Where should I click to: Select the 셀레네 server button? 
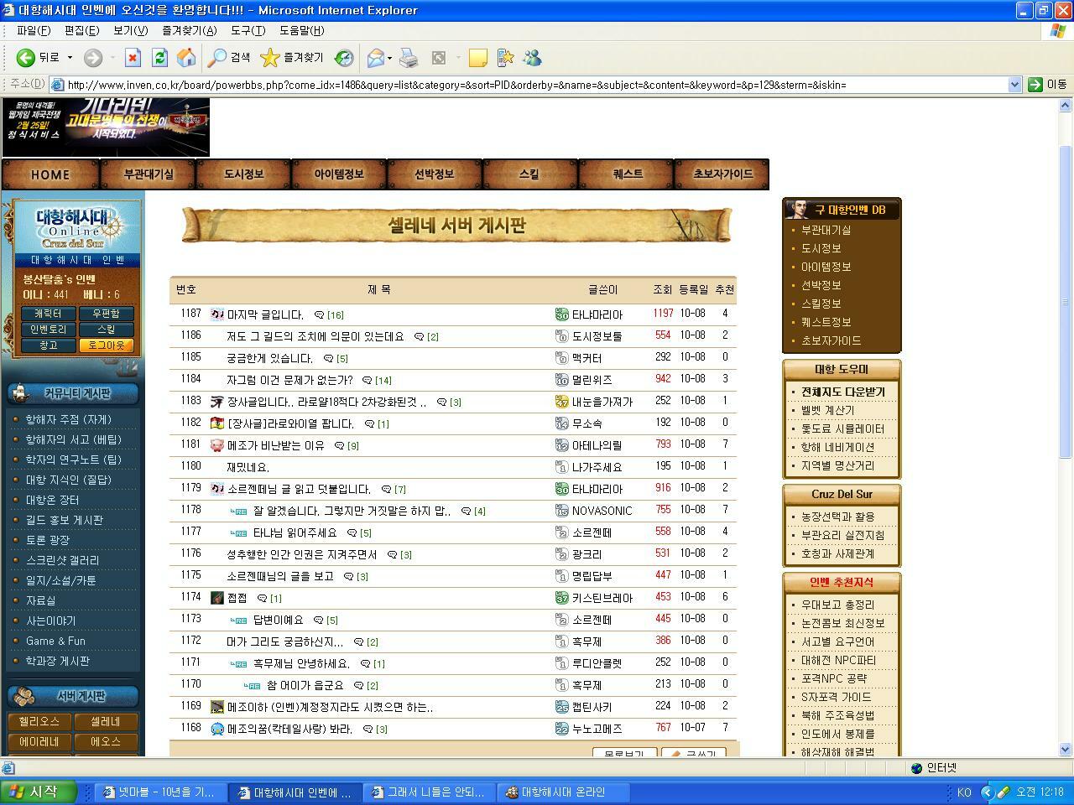click(x=106, y=721)
